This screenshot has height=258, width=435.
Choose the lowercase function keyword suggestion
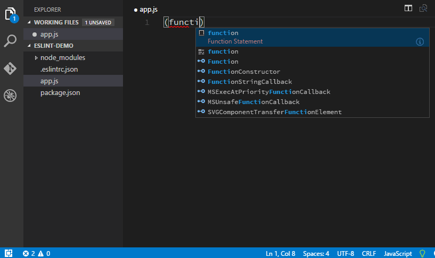pyautogui.click(x=313, y=51)
